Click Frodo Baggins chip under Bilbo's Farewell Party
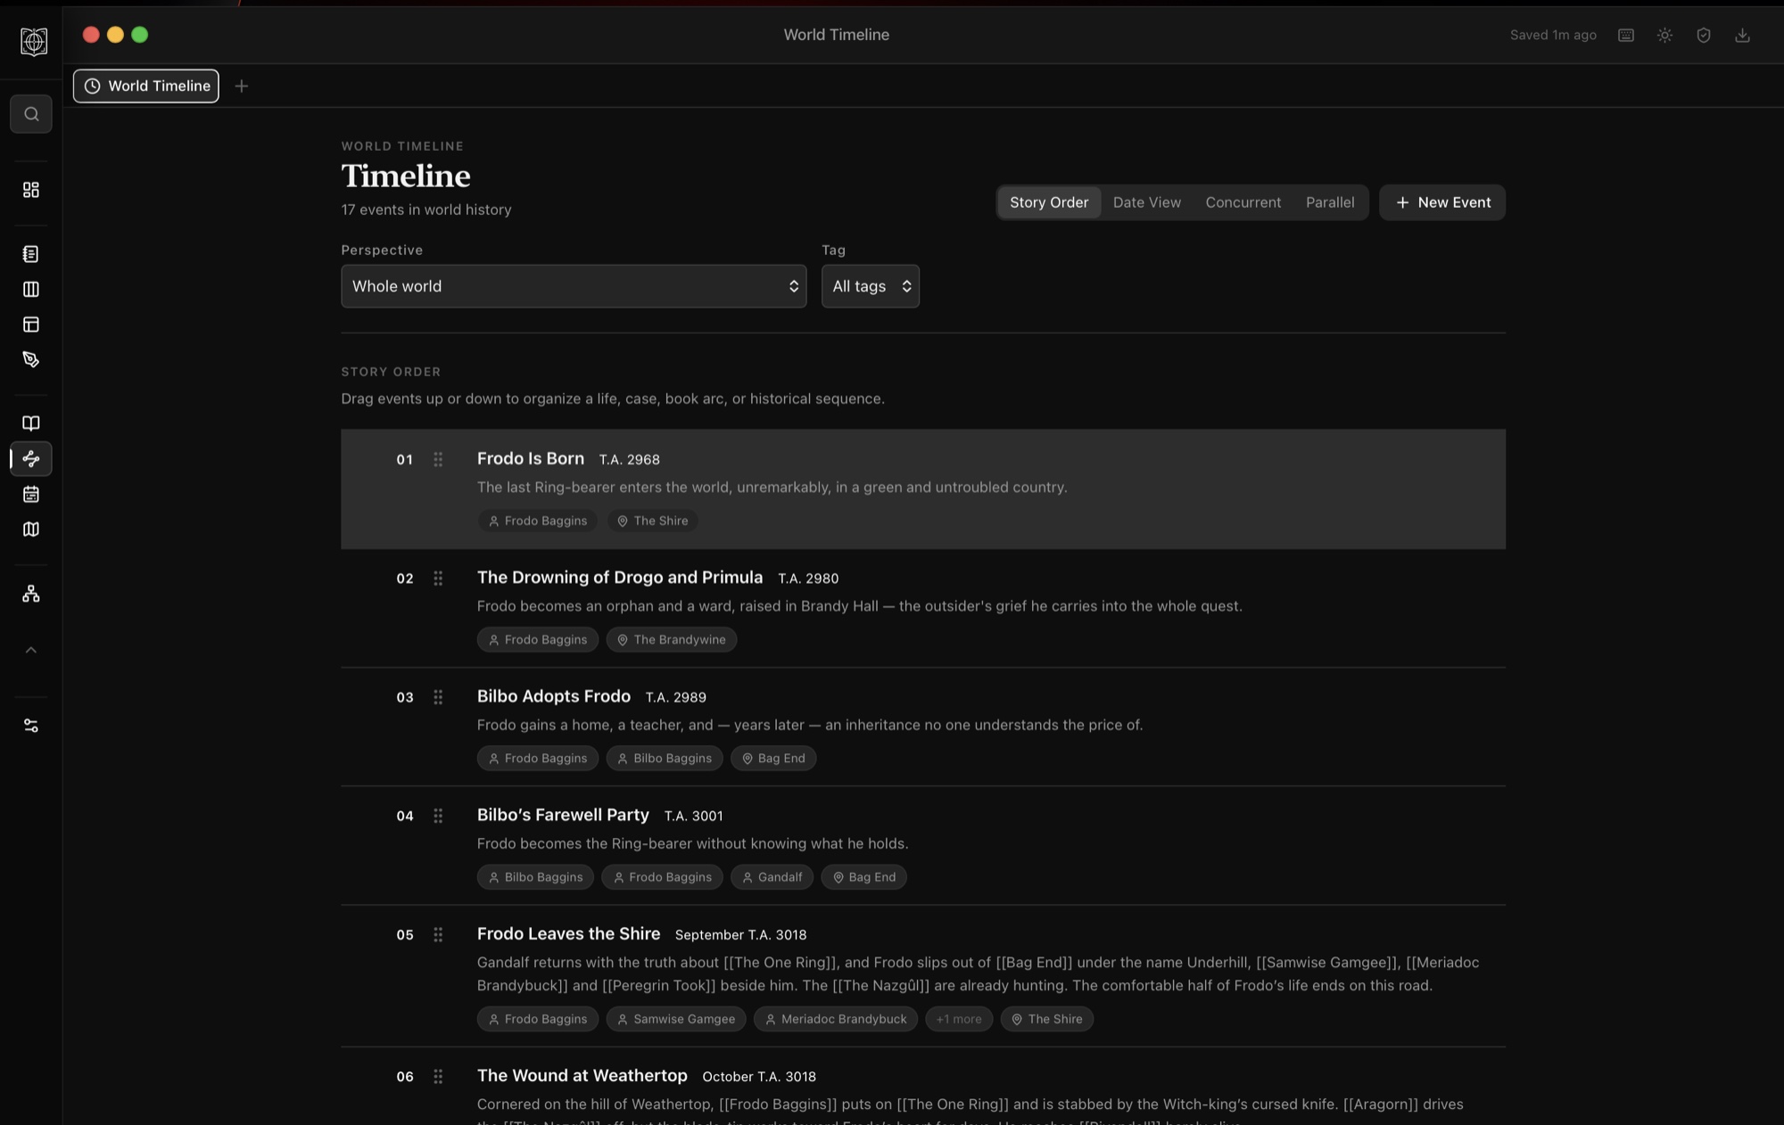Screen dimensions: 1784x1125 662,877
